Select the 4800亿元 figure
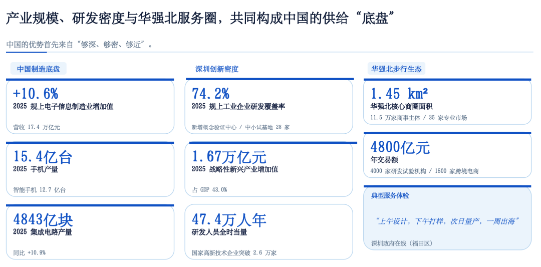This screenshot has width=541, height=267. point(400,148)
